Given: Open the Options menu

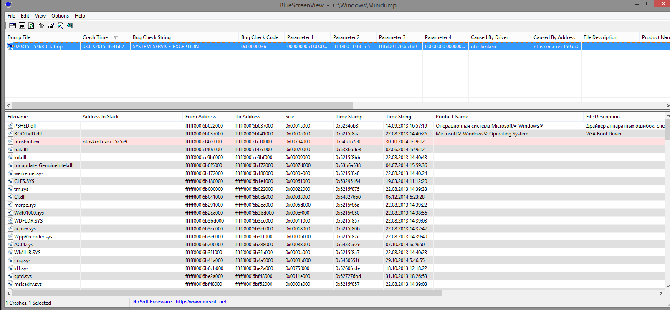Looking at the screenshot, I should [60, 16].
